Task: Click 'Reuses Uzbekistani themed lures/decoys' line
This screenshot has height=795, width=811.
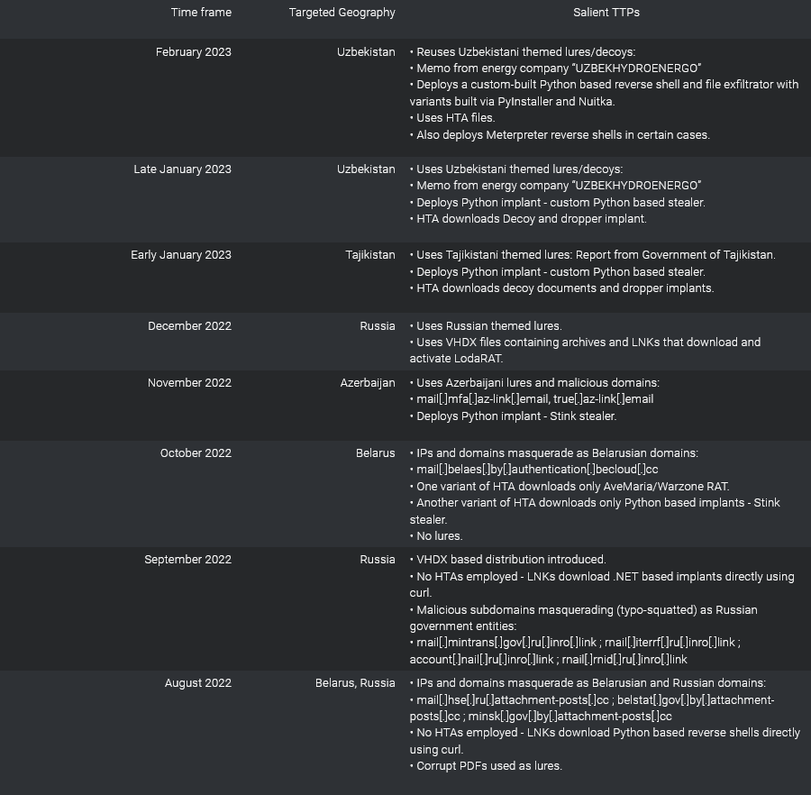Action: pyautogui.click(x=523, y=52)
